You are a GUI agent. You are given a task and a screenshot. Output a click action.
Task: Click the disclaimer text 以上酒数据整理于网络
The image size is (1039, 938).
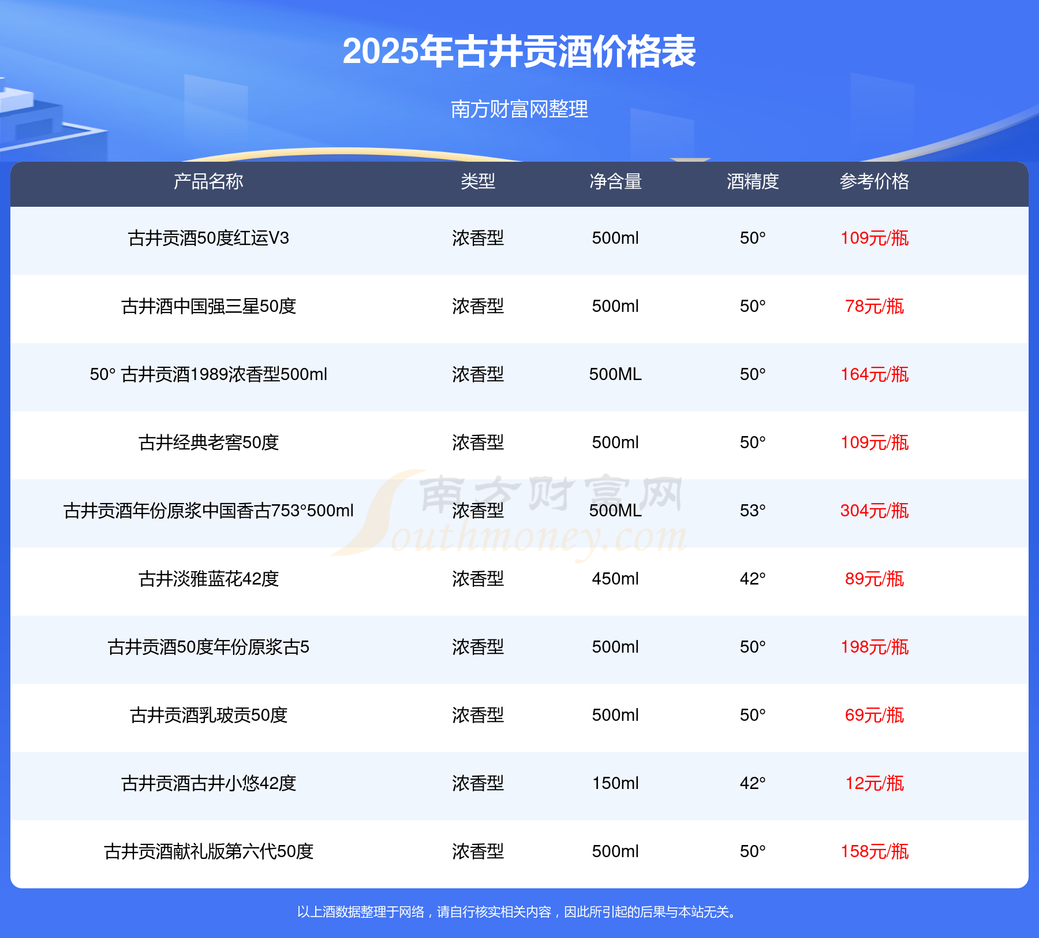click(x=361, y=912)
